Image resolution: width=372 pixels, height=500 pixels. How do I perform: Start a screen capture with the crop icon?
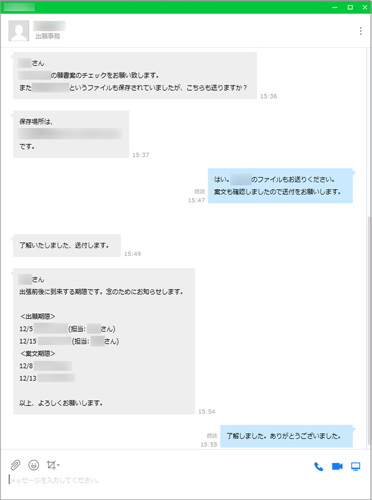(x=51, y=465)
